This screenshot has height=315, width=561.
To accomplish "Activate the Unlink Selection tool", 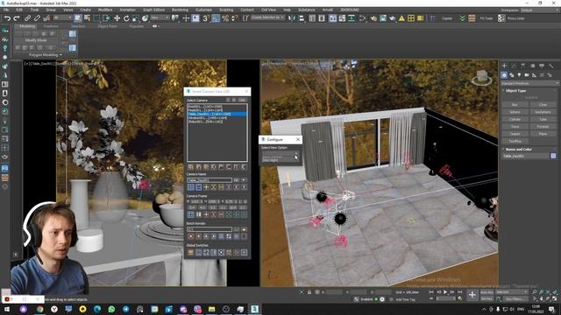I will (x=37, y=18).
